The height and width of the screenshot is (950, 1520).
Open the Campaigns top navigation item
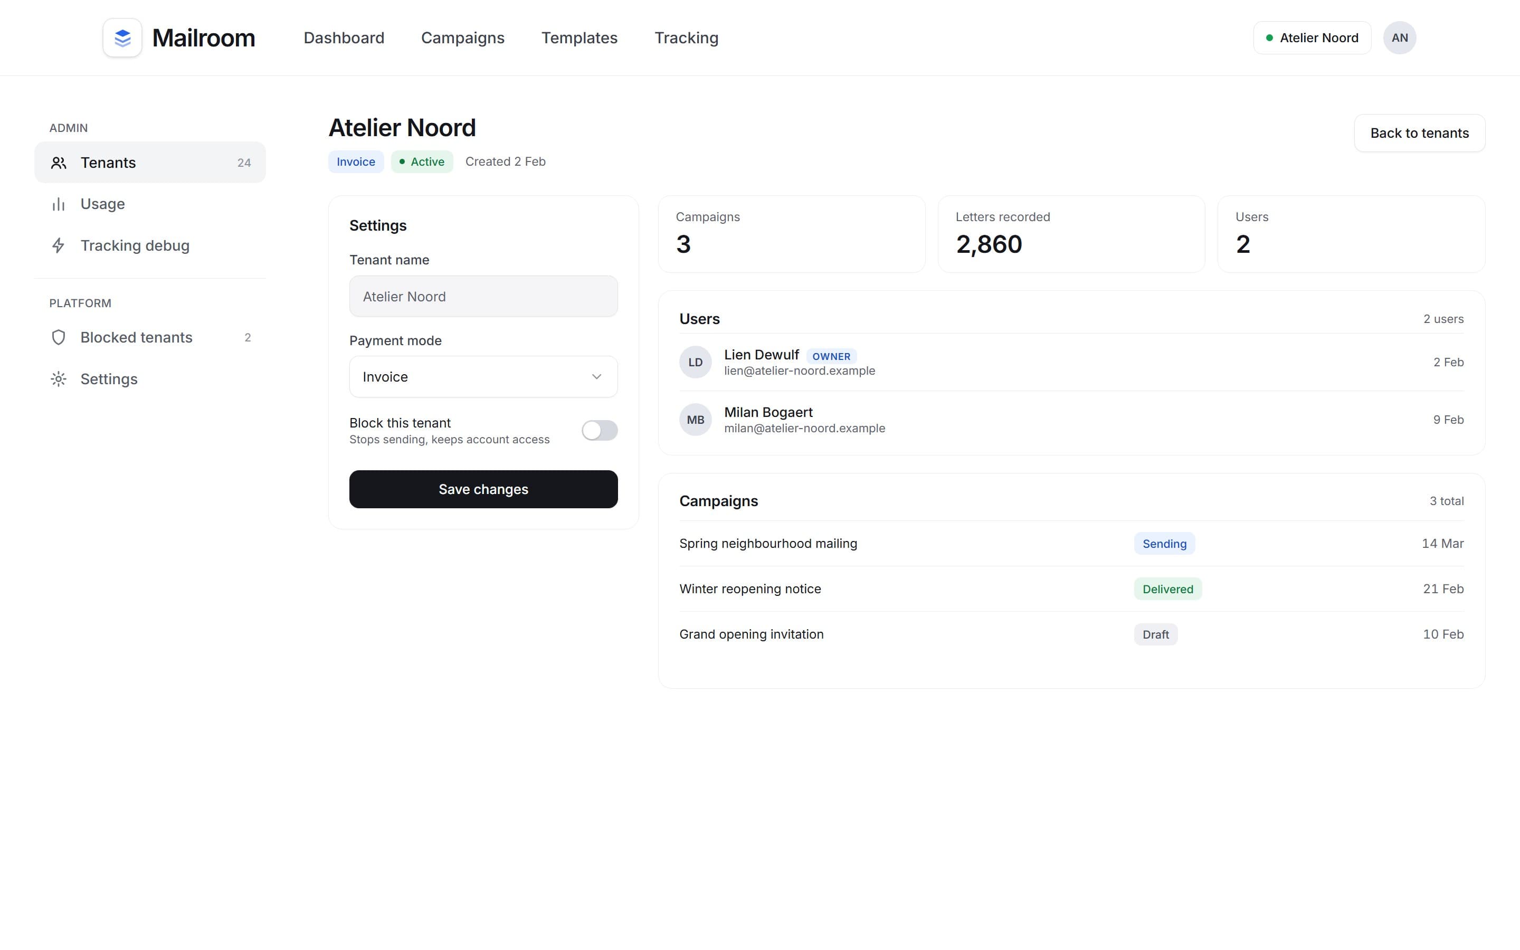point(462,37)
